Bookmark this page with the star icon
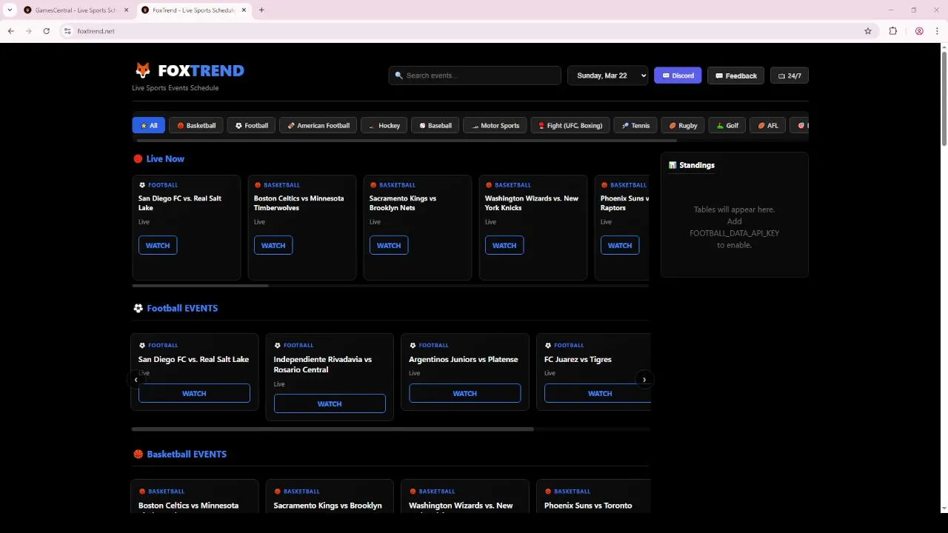Viewport: 948px width, 533px height. (868, 31)
